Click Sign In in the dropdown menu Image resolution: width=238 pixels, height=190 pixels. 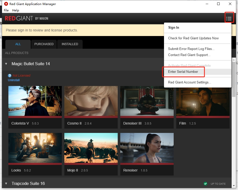pos(174,28)
